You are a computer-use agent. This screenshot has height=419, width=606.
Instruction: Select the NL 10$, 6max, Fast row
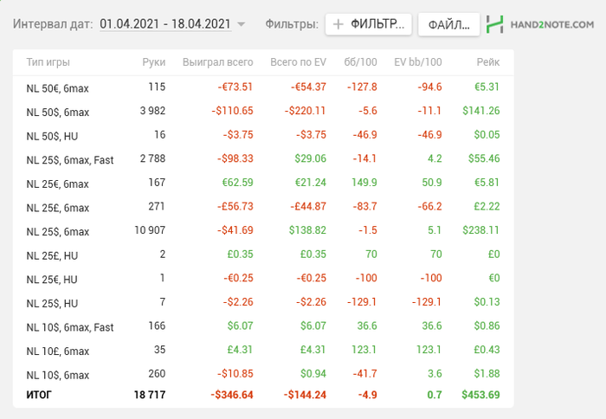[263, 327]
